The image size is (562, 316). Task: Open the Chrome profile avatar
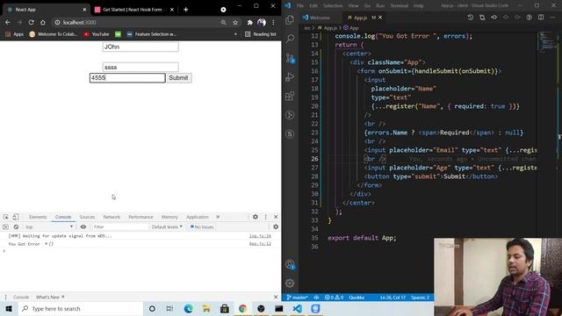262,22
